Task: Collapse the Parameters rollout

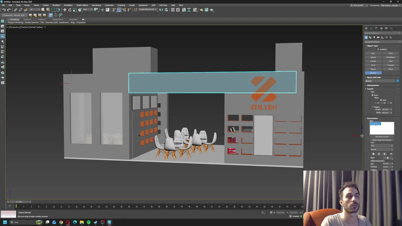Action: (372, 118)
